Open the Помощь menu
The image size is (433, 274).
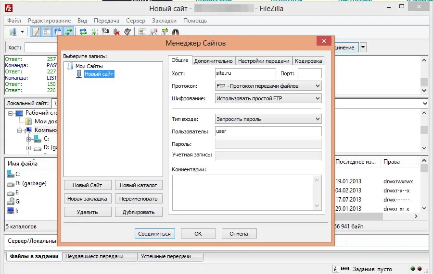(x=195, y=21)
